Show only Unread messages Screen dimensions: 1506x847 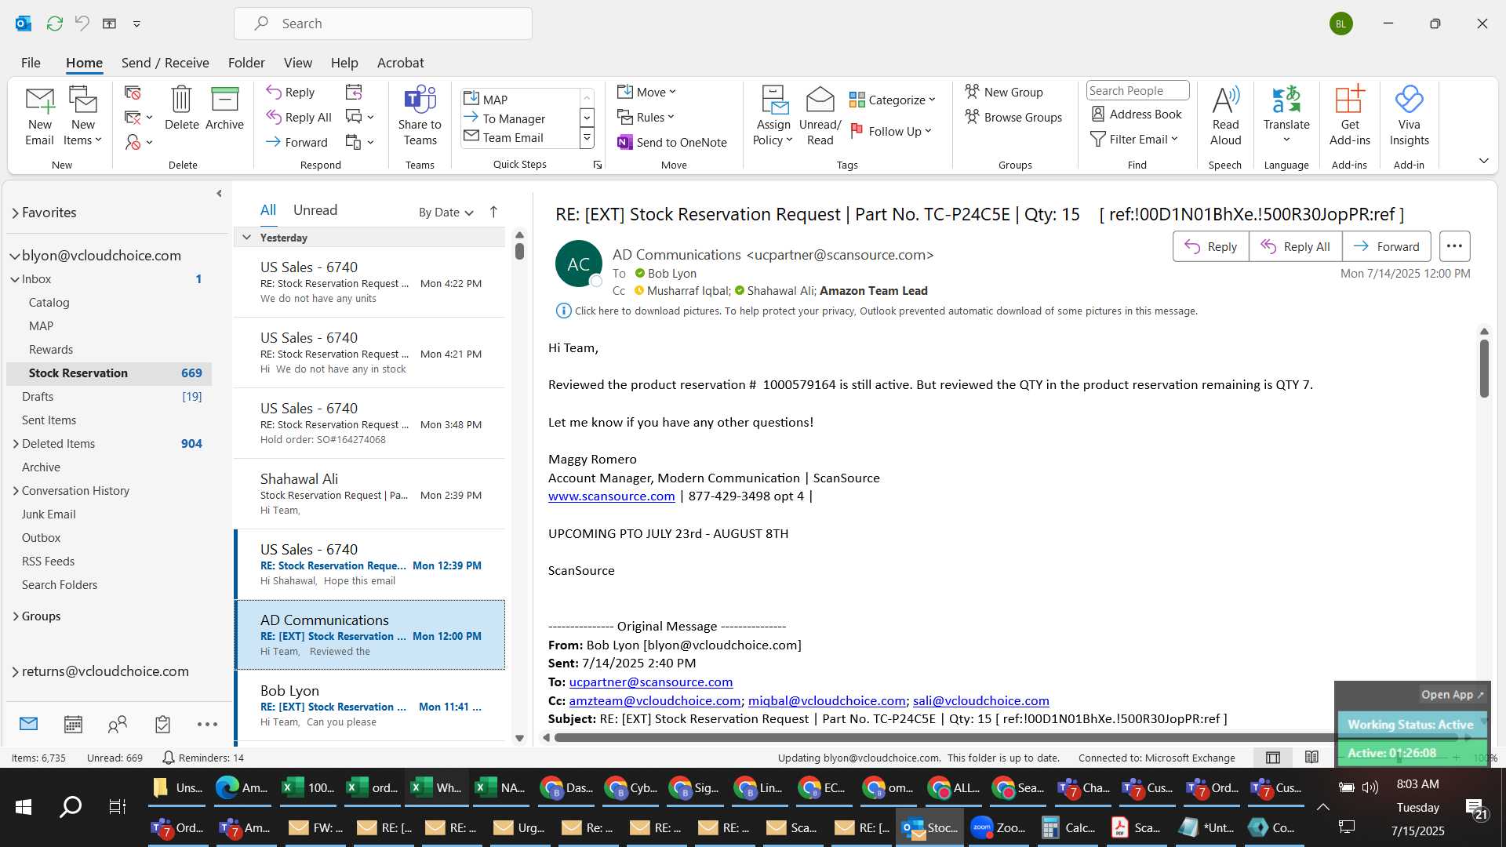coord(315,210)
